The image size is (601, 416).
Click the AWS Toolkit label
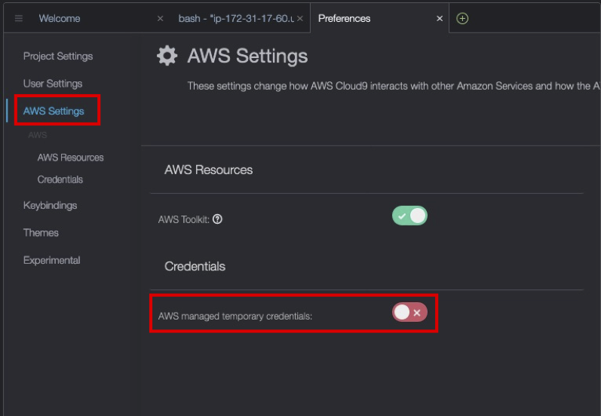click(x=183, y=219)
